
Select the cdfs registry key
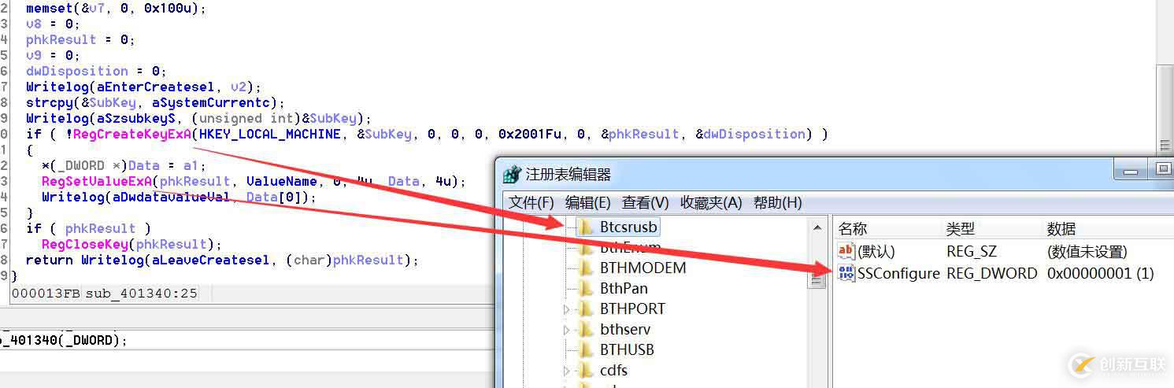[x=613, y=371]
